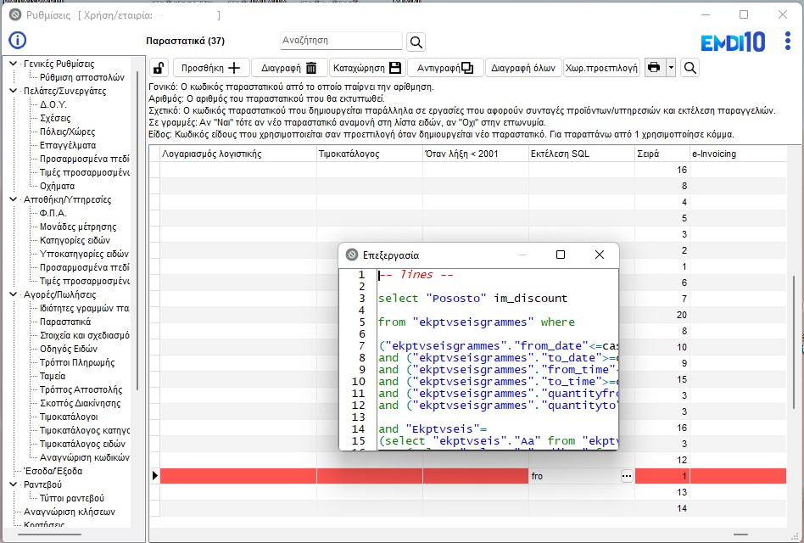Viewport: 804px width, 543px height.
Task: Select Οχήματα in the settings tree
Action: 58,186
